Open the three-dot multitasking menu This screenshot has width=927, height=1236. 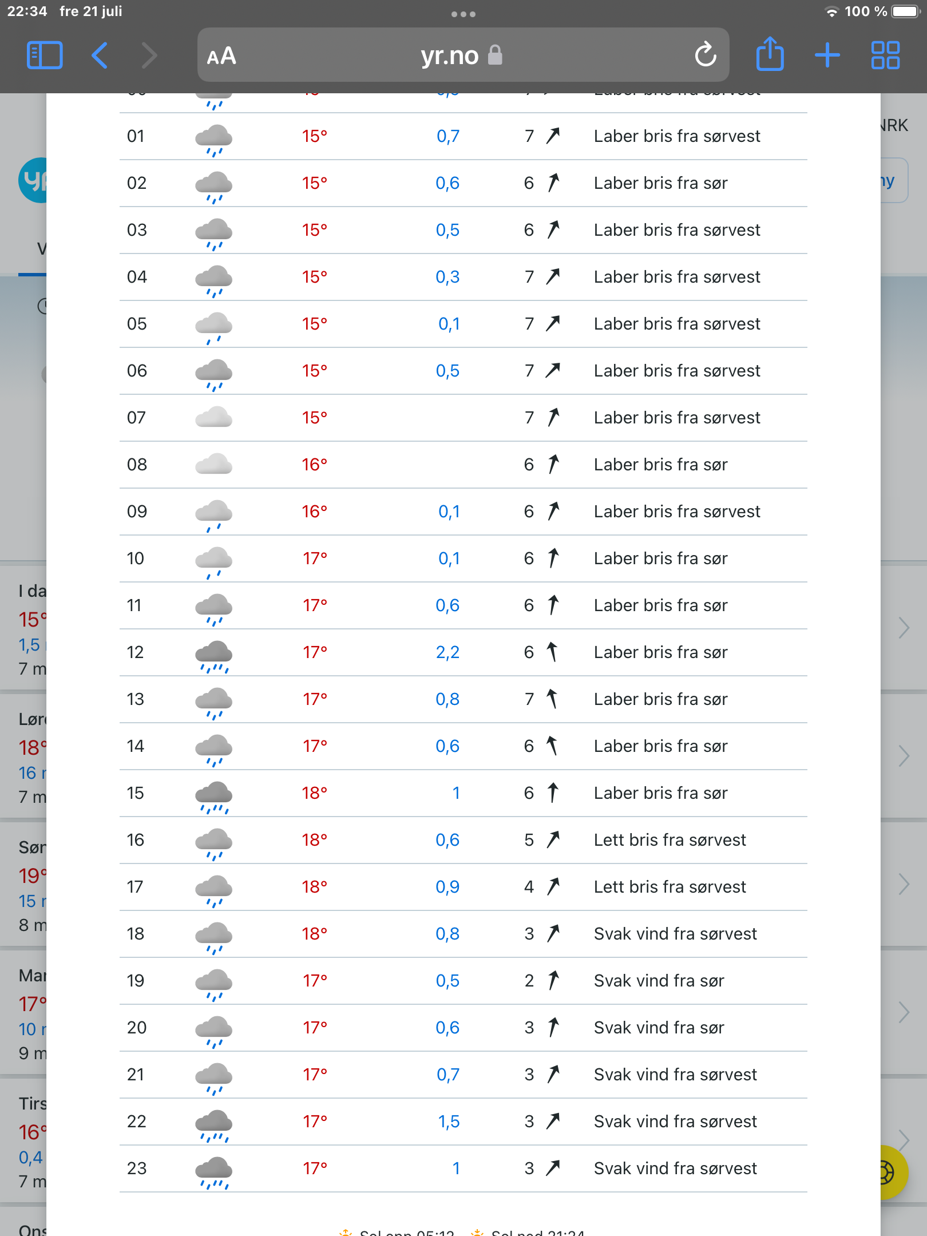point(463,14)
